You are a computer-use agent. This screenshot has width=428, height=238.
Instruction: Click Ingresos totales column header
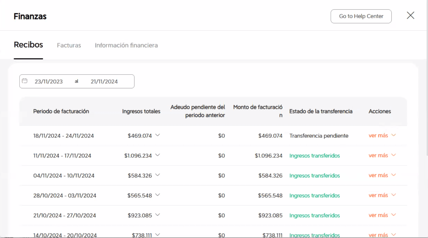[141, 111]
